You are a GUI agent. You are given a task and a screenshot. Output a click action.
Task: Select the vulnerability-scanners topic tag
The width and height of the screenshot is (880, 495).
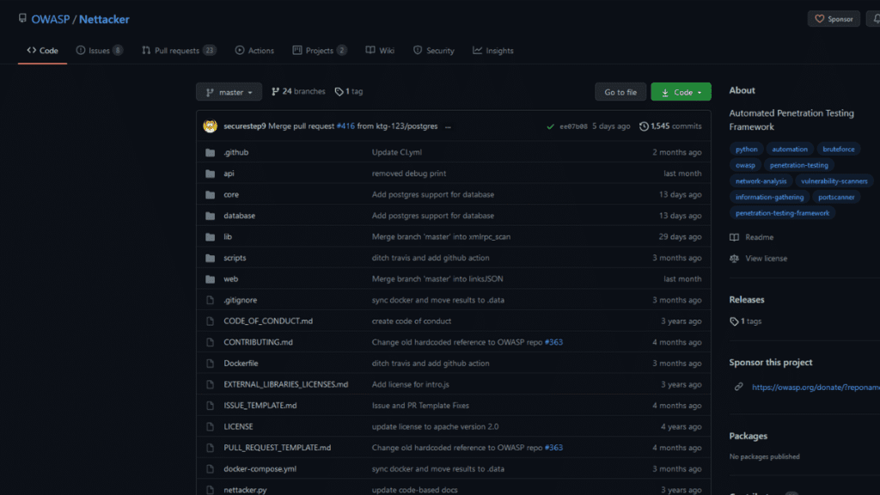[x=834, y=181]
